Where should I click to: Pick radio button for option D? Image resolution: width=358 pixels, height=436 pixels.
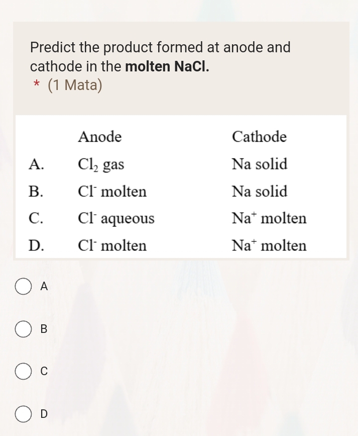(23, 414)
